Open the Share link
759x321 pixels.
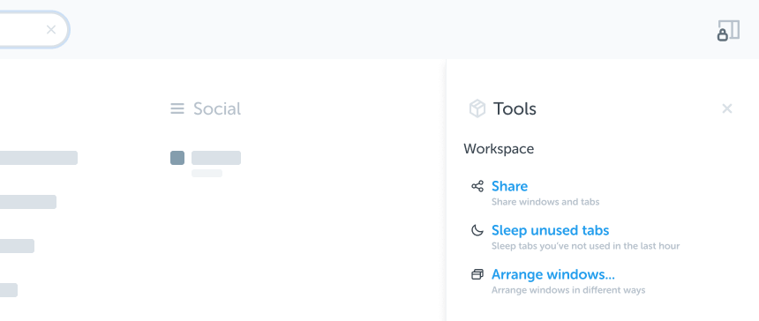click(510, 186)
